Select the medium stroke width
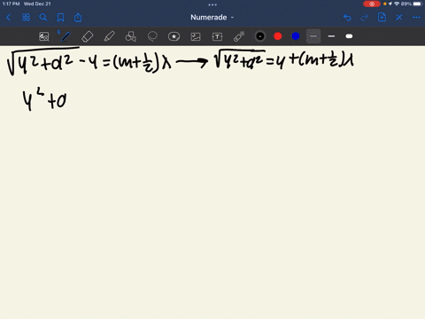The height and width of the screenshot is (319, 425). pyautogui.click(x=331, y=36)
